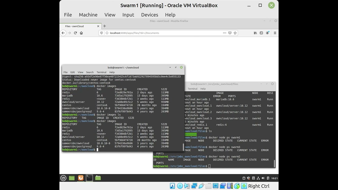The image size is (338, 190).
Task: Open Firefox account avatar icon
Action: click(267, 33)
